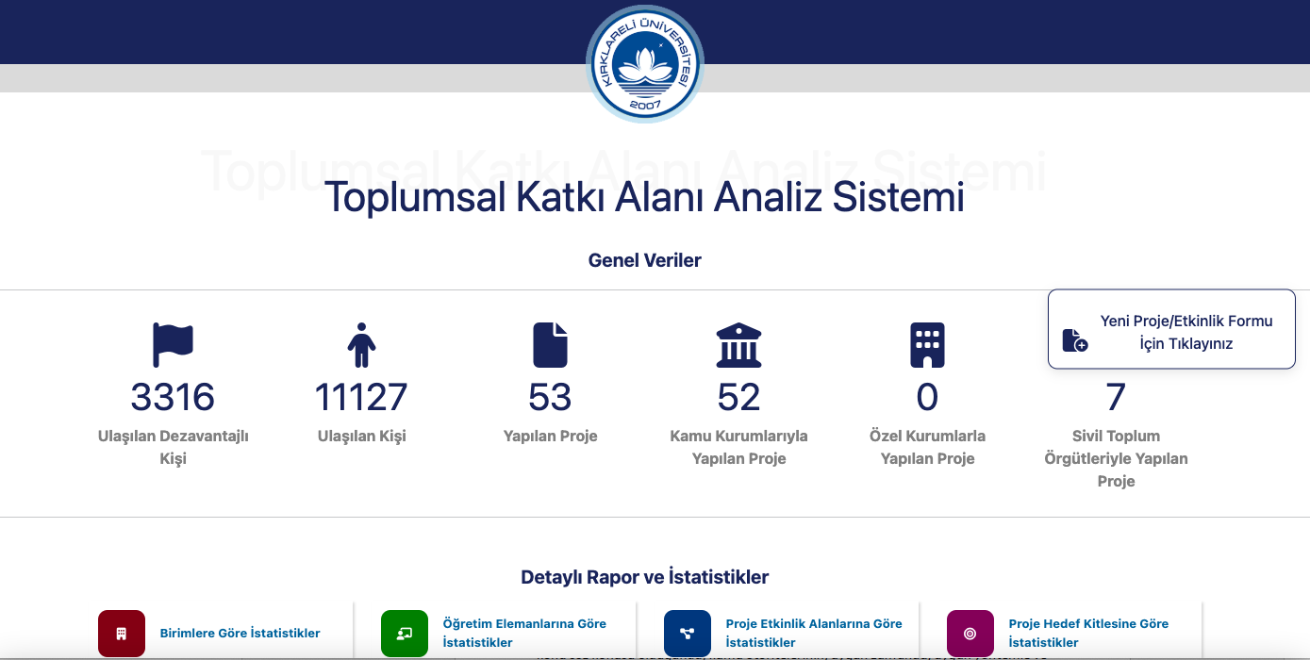The height and width of the screenshot is (660, 1310).
Task: Open Öğretim Elemanlarına Göre İstatistikler link
Action: 524,633
